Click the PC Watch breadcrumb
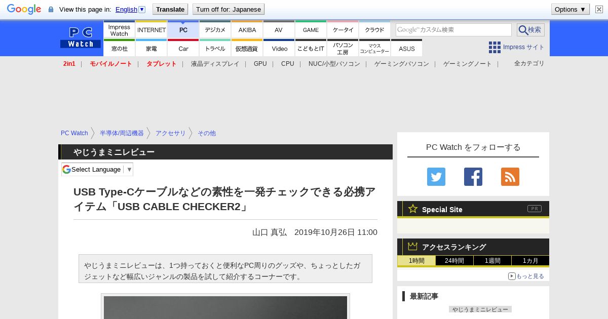This screenshot has width=608, height=319. point(74,133)
